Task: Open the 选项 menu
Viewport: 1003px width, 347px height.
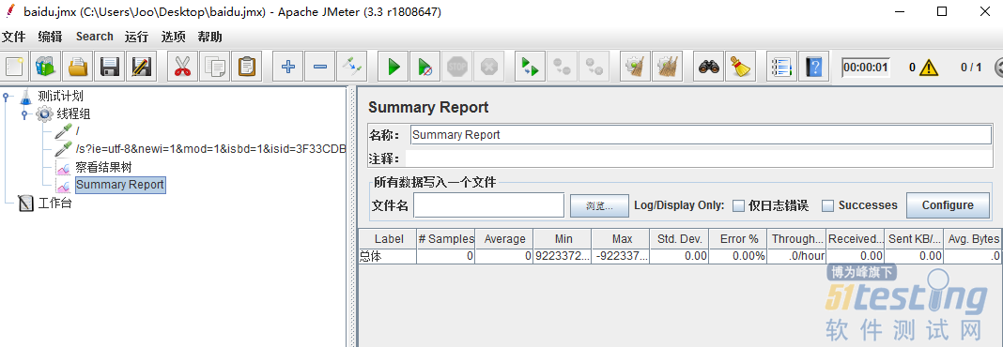Action: click(x=173, y=38)
